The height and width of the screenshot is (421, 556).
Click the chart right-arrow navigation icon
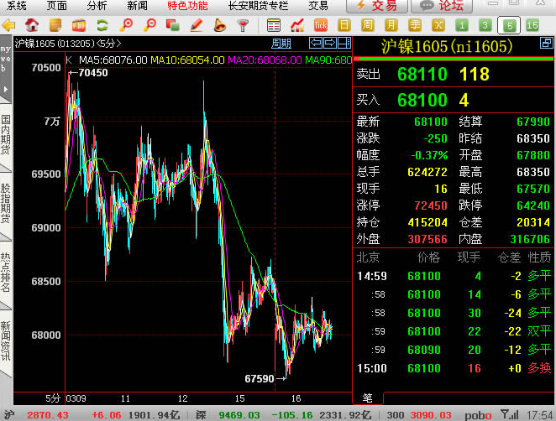pos(330,43)
